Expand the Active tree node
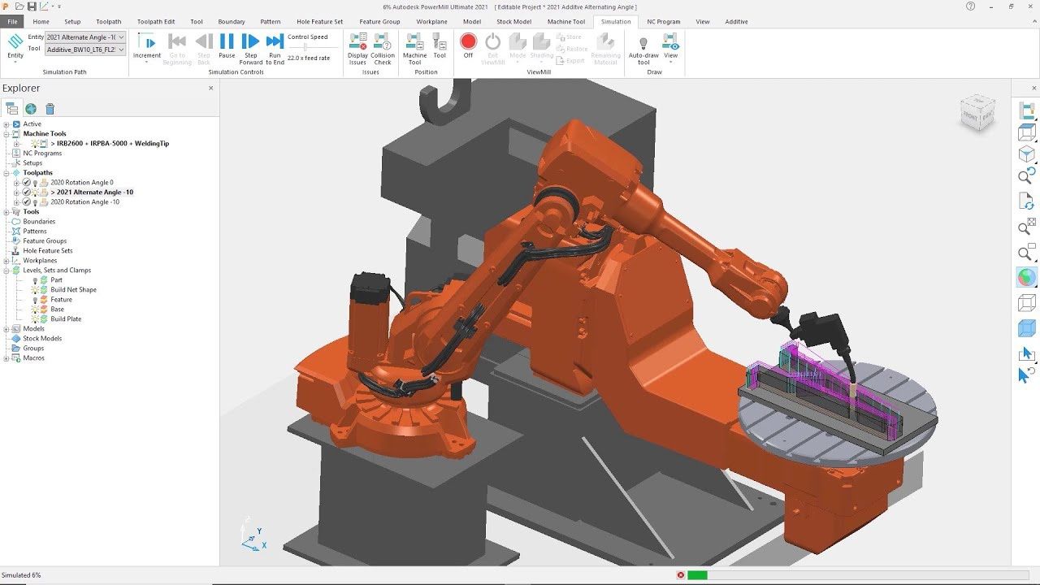 point(6,123)
